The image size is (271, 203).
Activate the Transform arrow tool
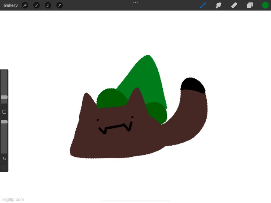pyautogui.click(x=59, y=5)
